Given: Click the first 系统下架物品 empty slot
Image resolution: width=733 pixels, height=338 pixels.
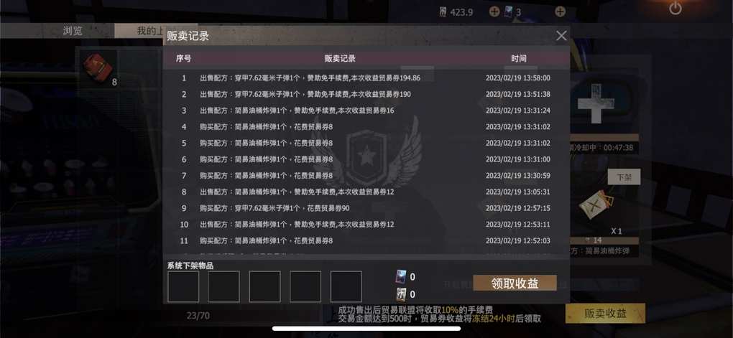Looking at the screenshot, I should (x=183, y=286).
